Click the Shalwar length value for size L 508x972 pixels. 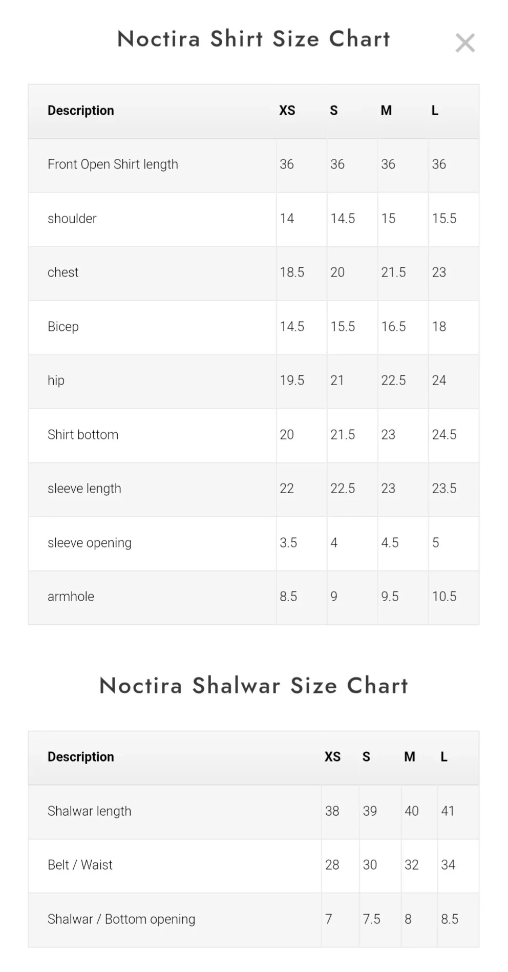click(x=448, y=811)
